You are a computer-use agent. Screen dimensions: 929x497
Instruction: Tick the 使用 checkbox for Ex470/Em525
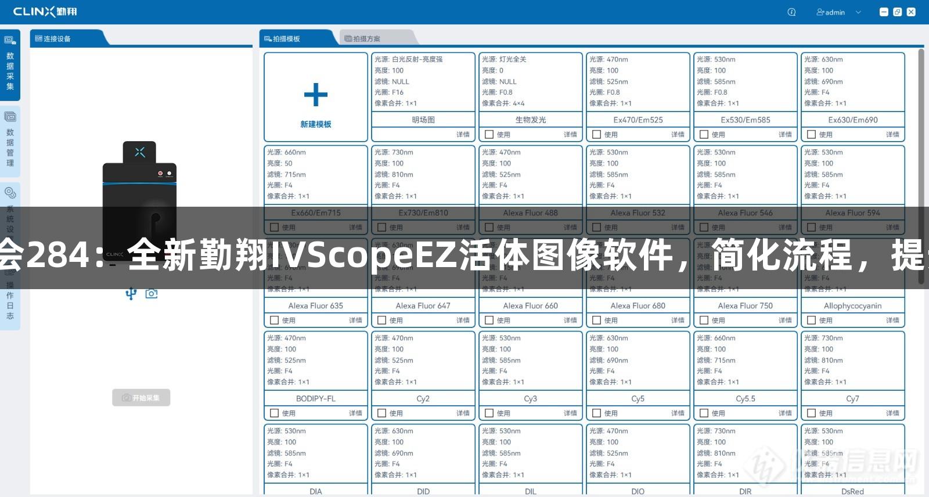pos(597,135)
